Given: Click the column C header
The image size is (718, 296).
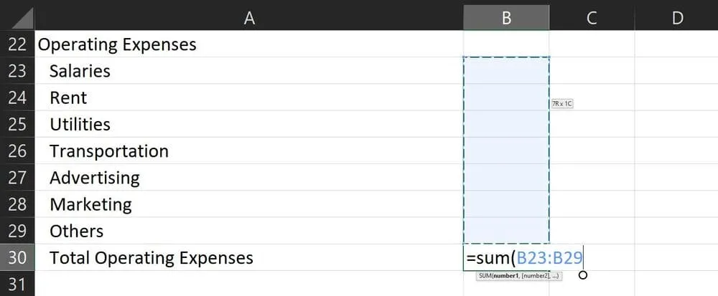Looking at the screenshot, I should pos(592,18).
